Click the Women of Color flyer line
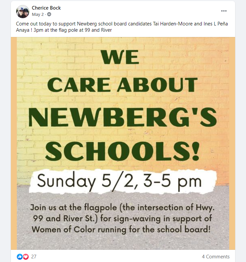 coord(121,229)
